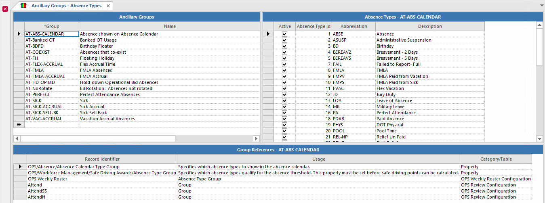
Task: Toggle Active checkbox for Jury Duty row
Action: point(285,94)
